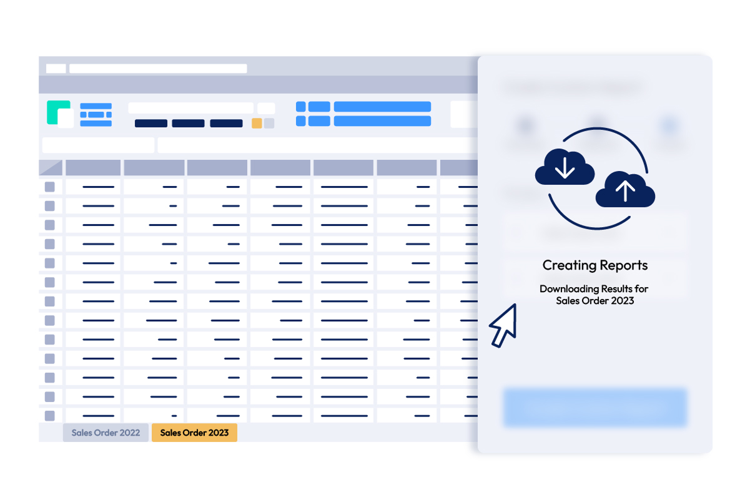The image size is (750, 500).
Task: Click the long formula bar above the grid
Action: pos(317,145)
